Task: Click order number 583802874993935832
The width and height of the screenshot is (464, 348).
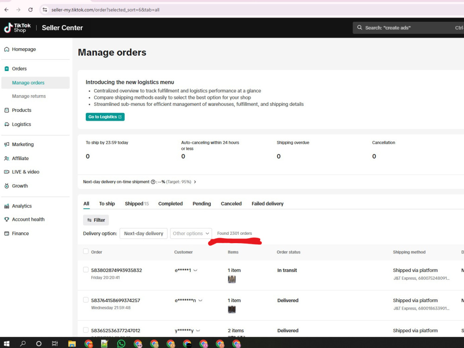Action: 116,270
